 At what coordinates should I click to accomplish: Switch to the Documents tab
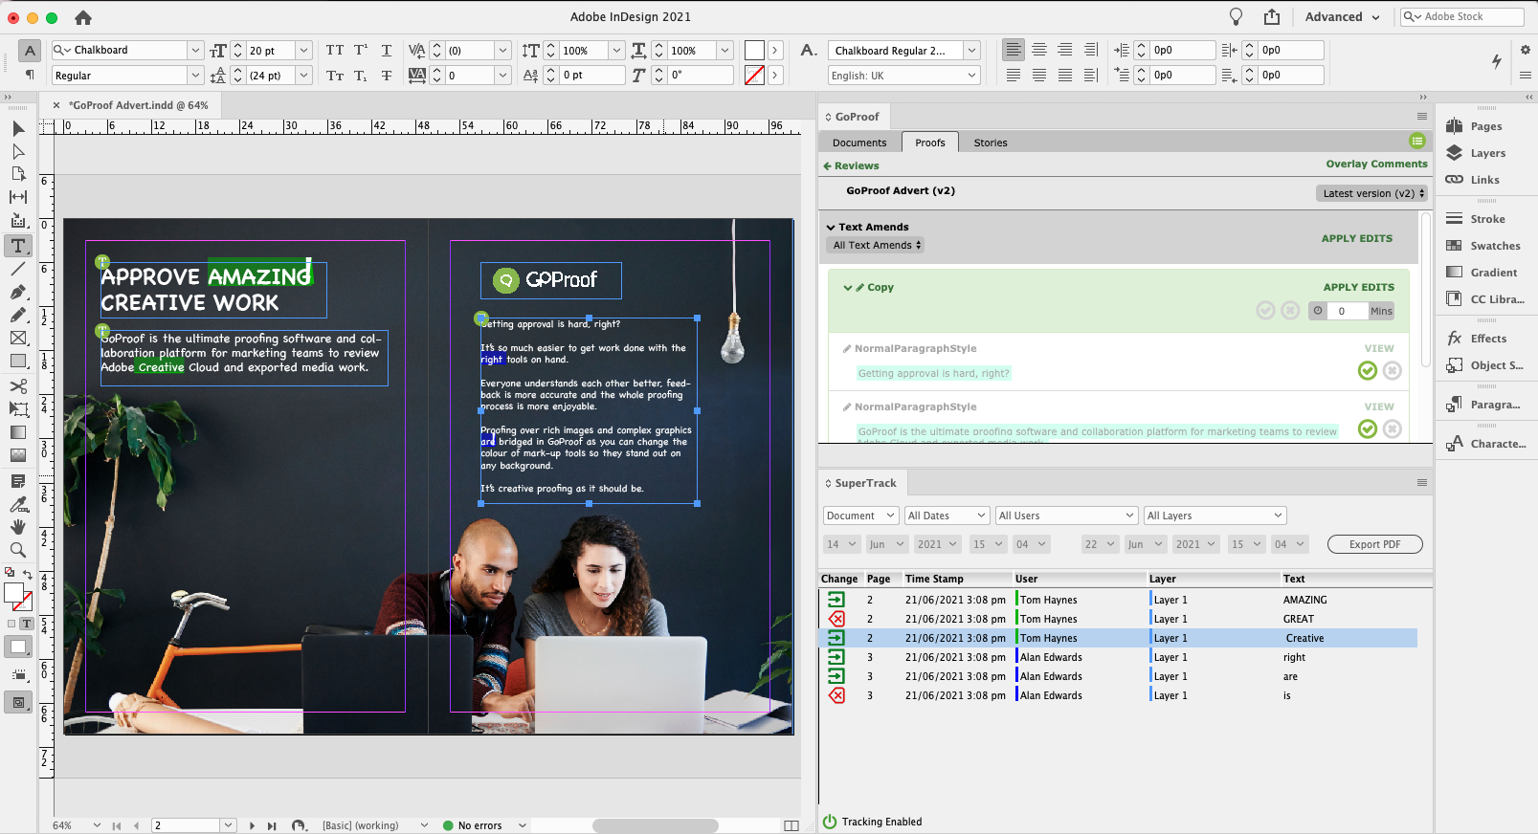[x=858, y=143]
